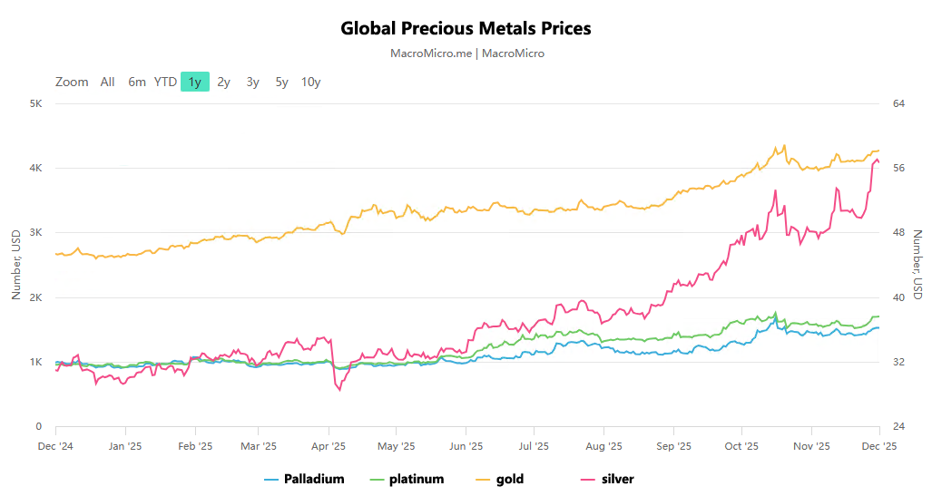Toggle Palladium series in legend

[x=314, y=479]
